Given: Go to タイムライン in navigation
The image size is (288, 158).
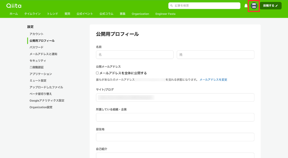Looking at the screenshot, I should tap(32, 14).
